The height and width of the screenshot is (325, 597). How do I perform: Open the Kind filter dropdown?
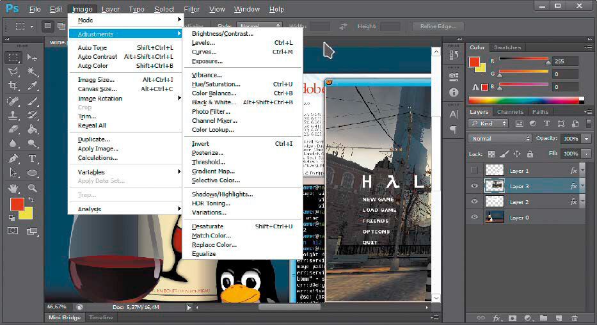488,123
